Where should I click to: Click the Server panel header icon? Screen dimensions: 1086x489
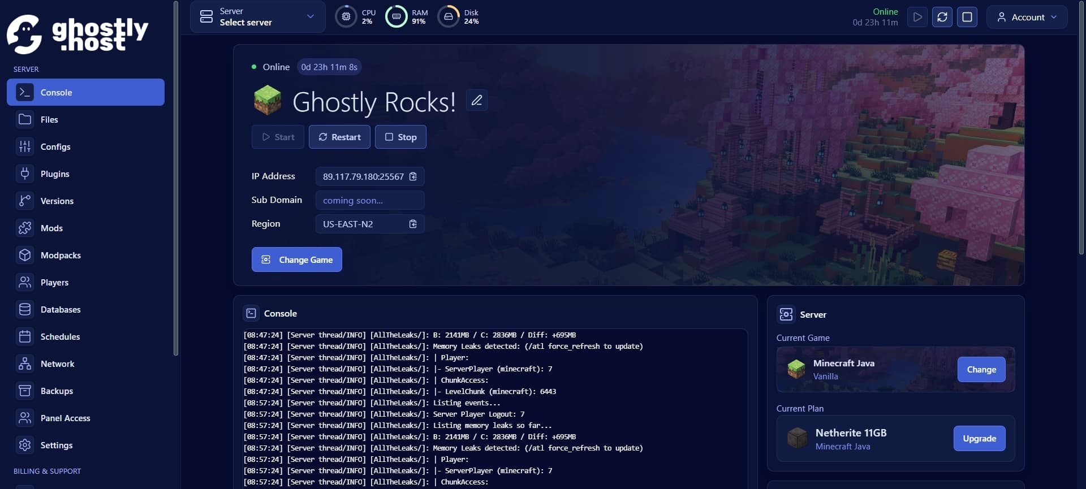[x=786, y=314]
